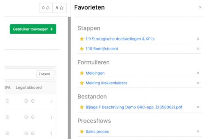Open the Sales proces procesflow link
The width and height of the screenshot is (206, 139).
(97, 132)
